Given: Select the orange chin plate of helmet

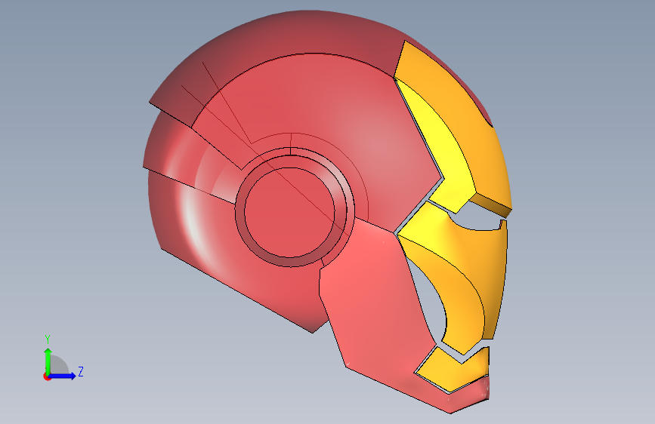Looking at the screenshot, I should click(x=457, y=371).
